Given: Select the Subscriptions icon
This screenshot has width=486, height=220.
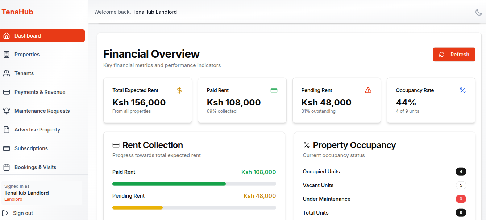Looking at the screenshot, I should (x=7, y=148).
